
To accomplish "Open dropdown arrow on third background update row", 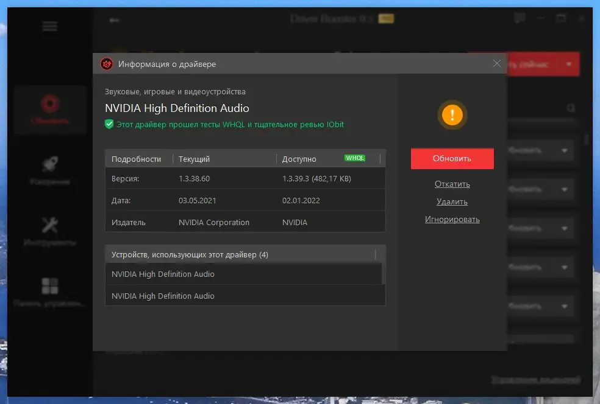I will coord(565,228).
